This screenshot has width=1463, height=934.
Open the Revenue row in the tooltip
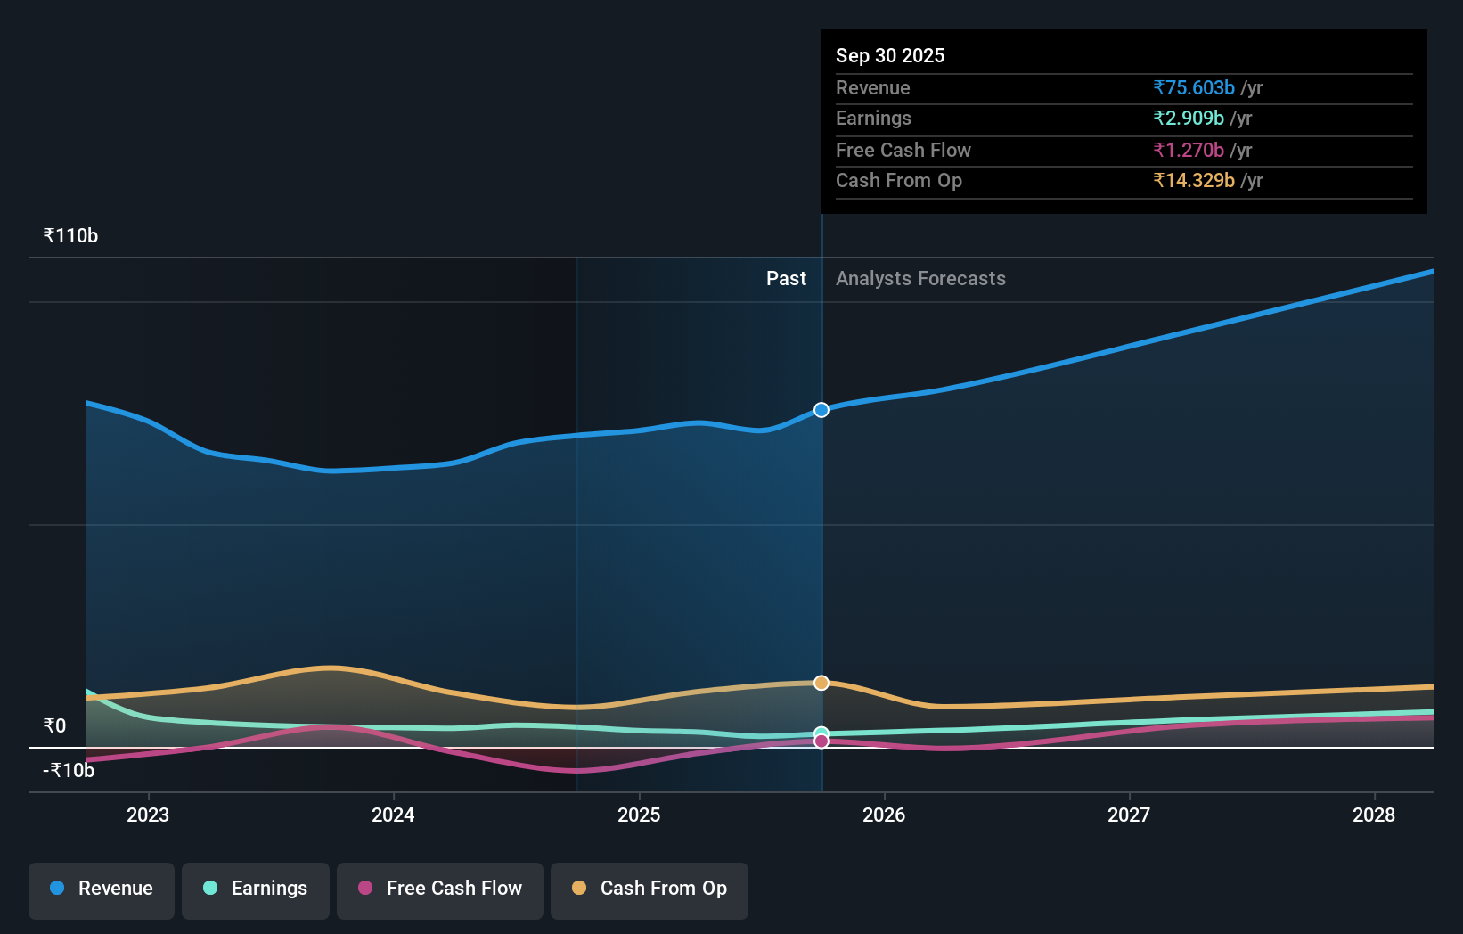1124,88
